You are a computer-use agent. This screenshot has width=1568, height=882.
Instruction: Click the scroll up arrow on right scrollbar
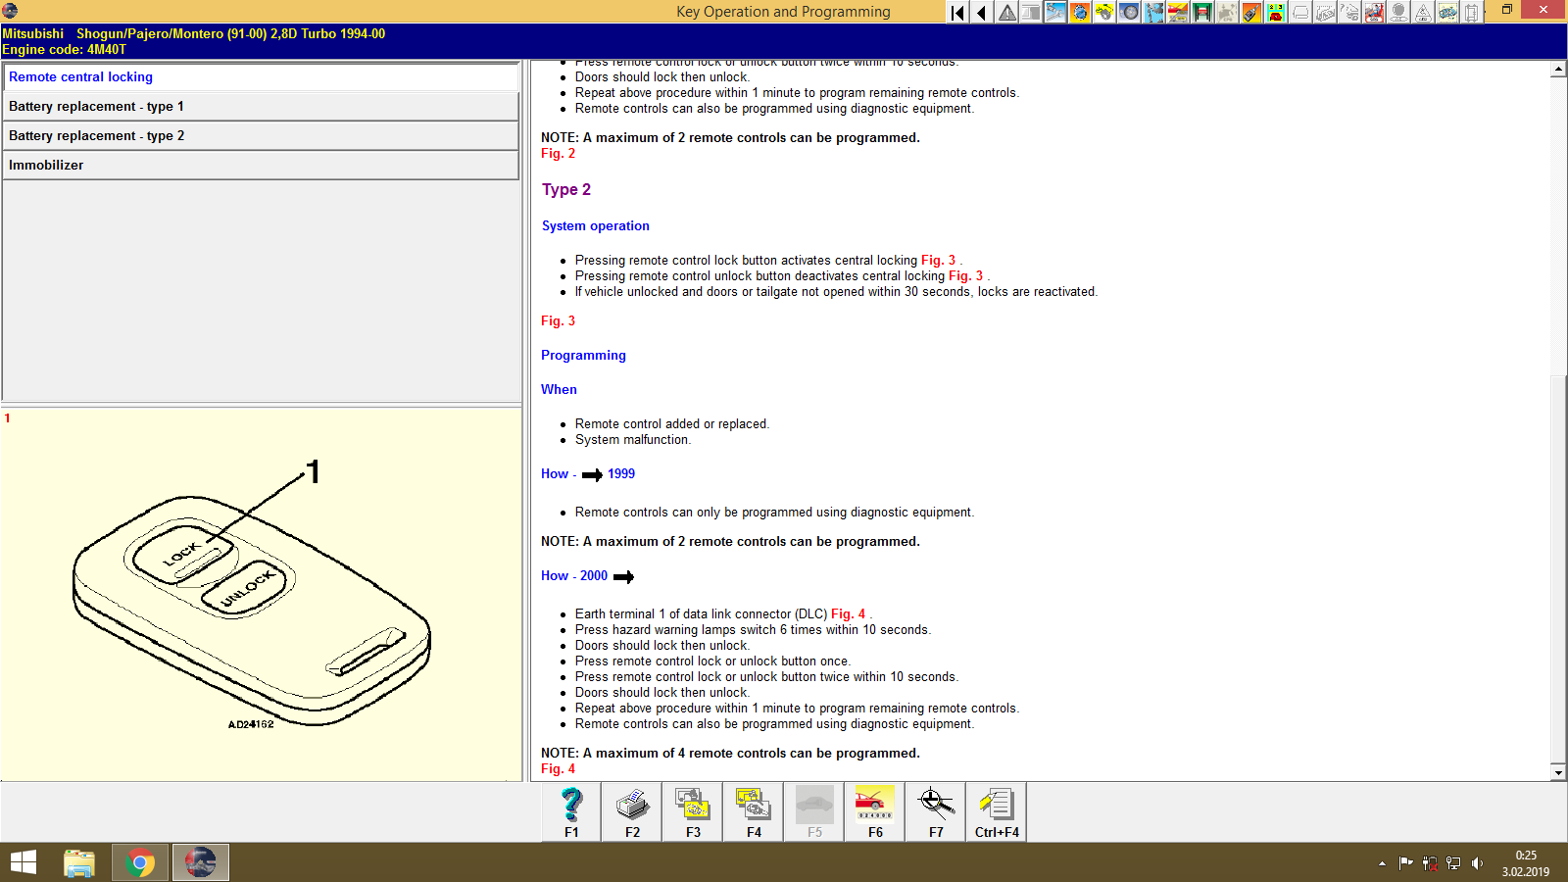click(x=1556, y=69)
